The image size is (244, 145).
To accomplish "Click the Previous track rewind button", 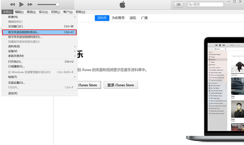I will [x=13, y=5].
